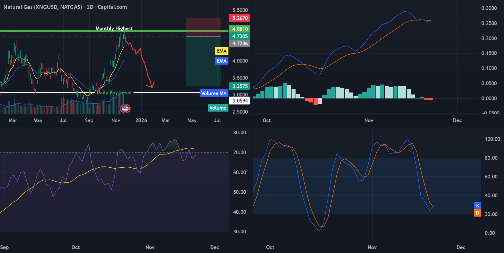Select the 3.2575 target price label

239,86
